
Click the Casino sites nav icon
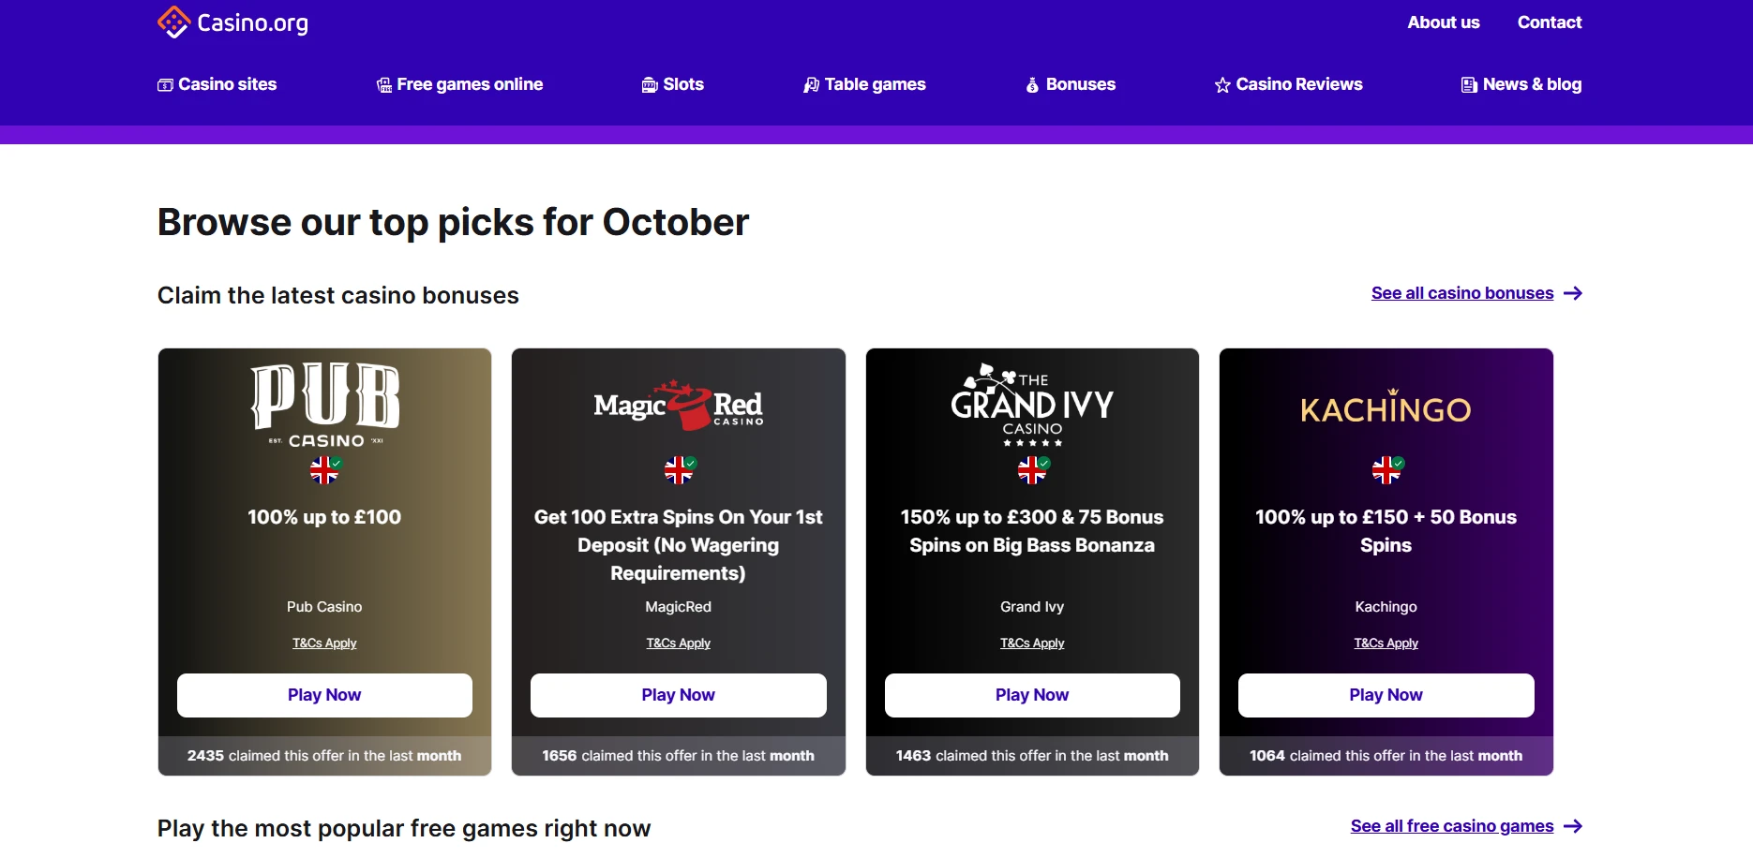[165, 85]
